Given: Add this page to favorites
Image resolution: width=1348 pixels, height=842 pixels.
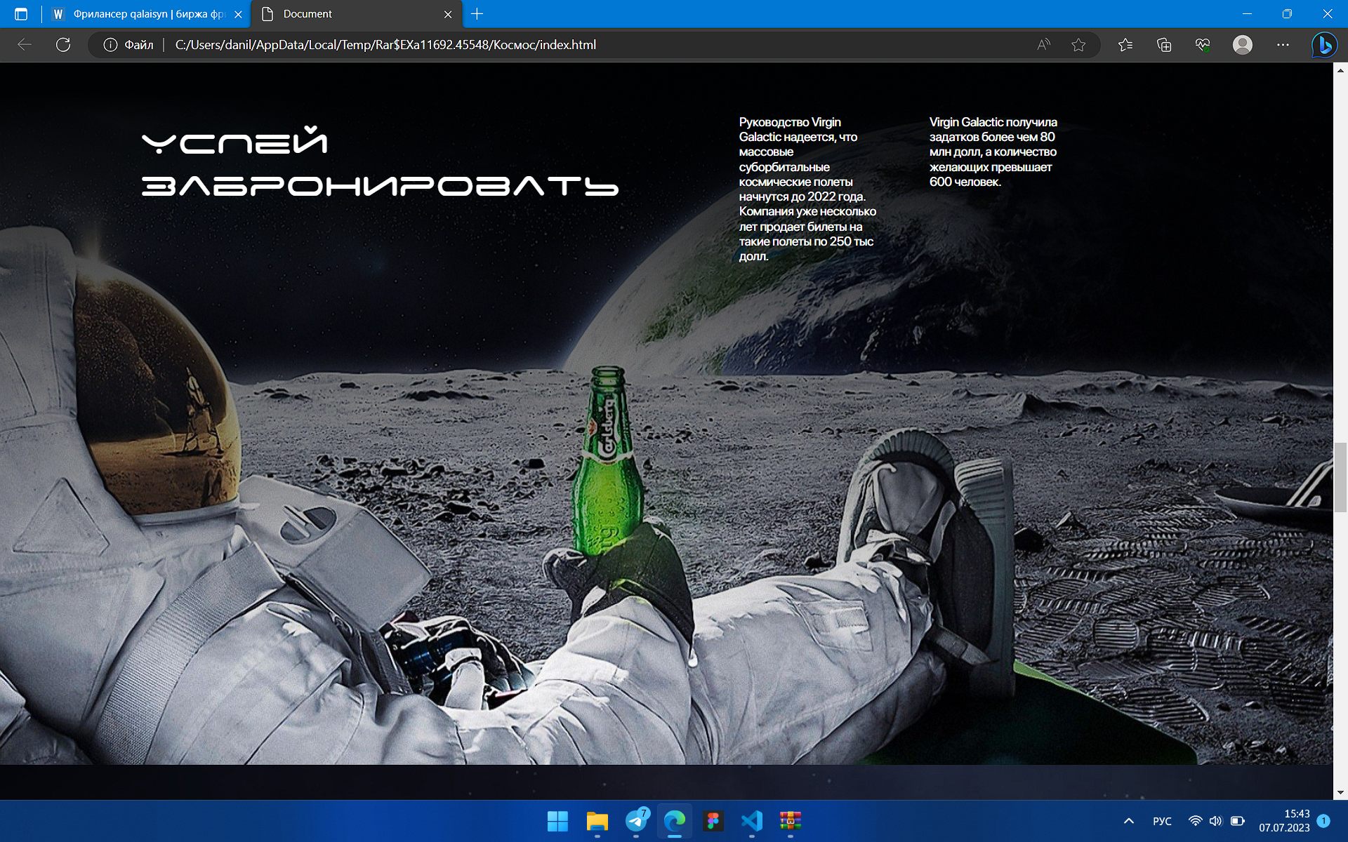Looking at the screenshot, I should (x=1078, y=45).
